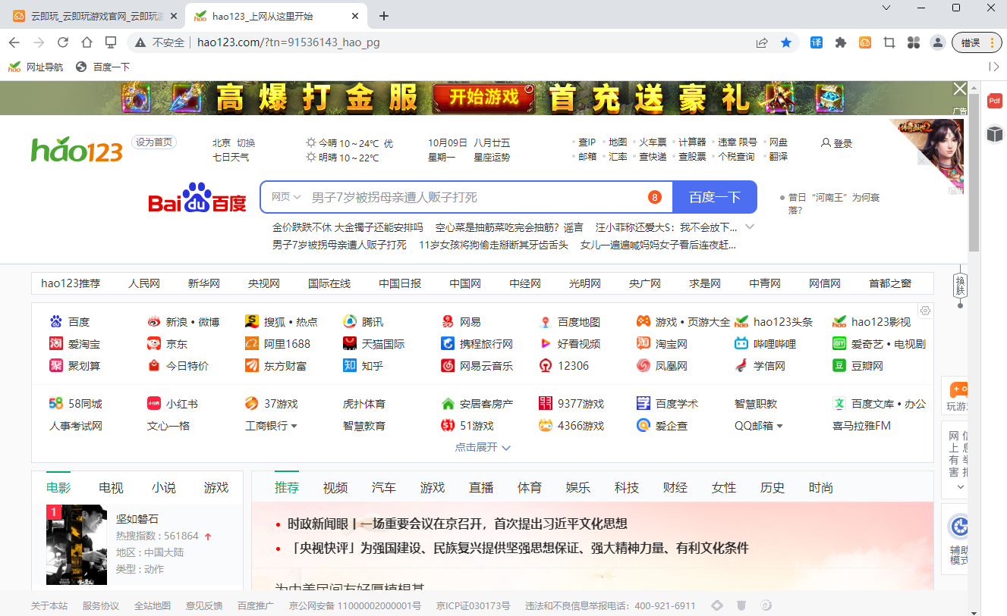Viewport: 1007px width, 616px height.
Task: Open the 腾讯 penguin icon
Action: (350, 321)
